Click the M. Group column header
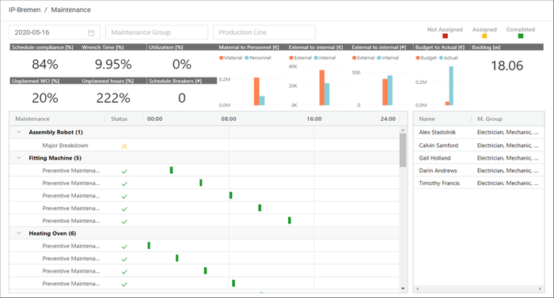The image size is (554, 298). pos(489,119)
